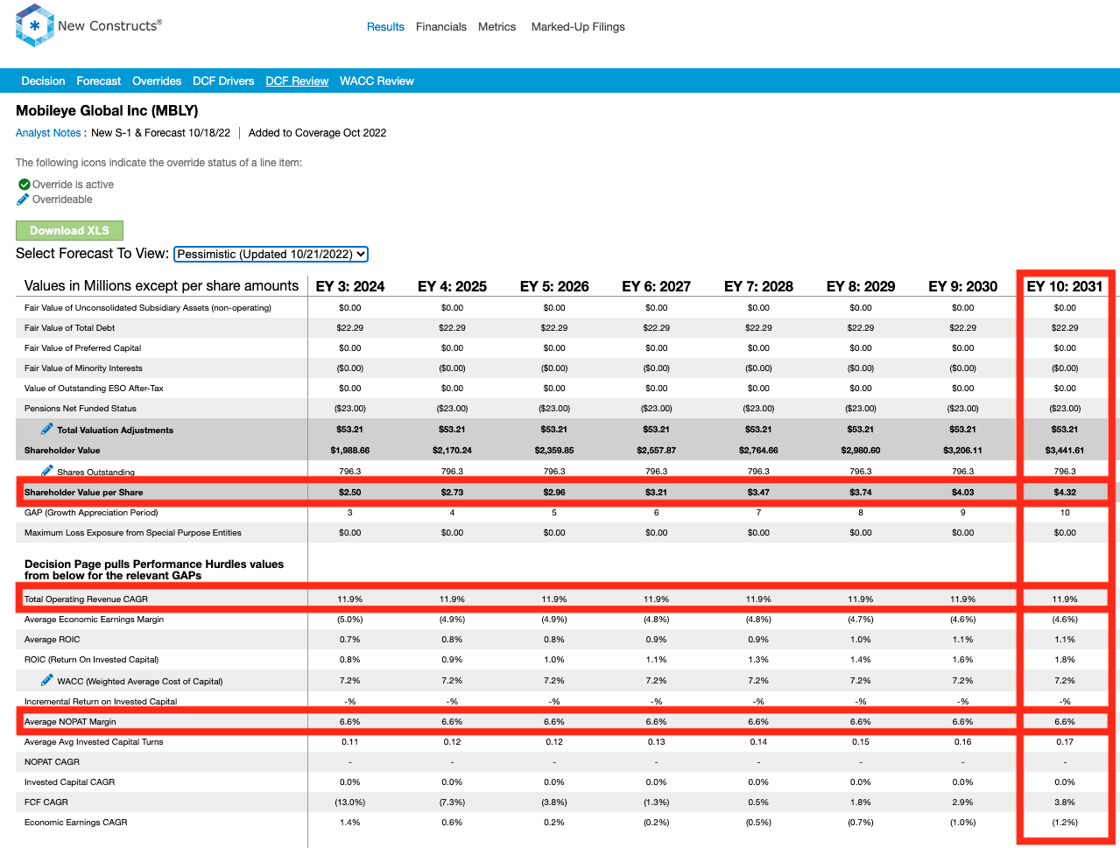Click the 1.8% ROIC cell for 2031

click(1065, 660)
